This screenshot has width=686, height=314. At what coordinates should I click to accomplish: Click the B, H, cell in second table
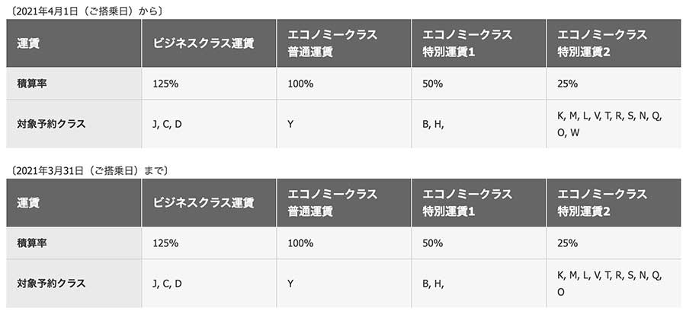(x=479, y=284)
